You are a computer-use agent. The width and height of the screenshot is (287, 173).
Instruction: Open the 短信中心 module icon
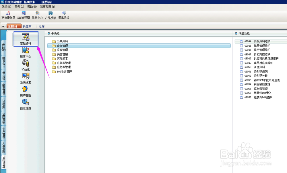click(x=26, y=53)
